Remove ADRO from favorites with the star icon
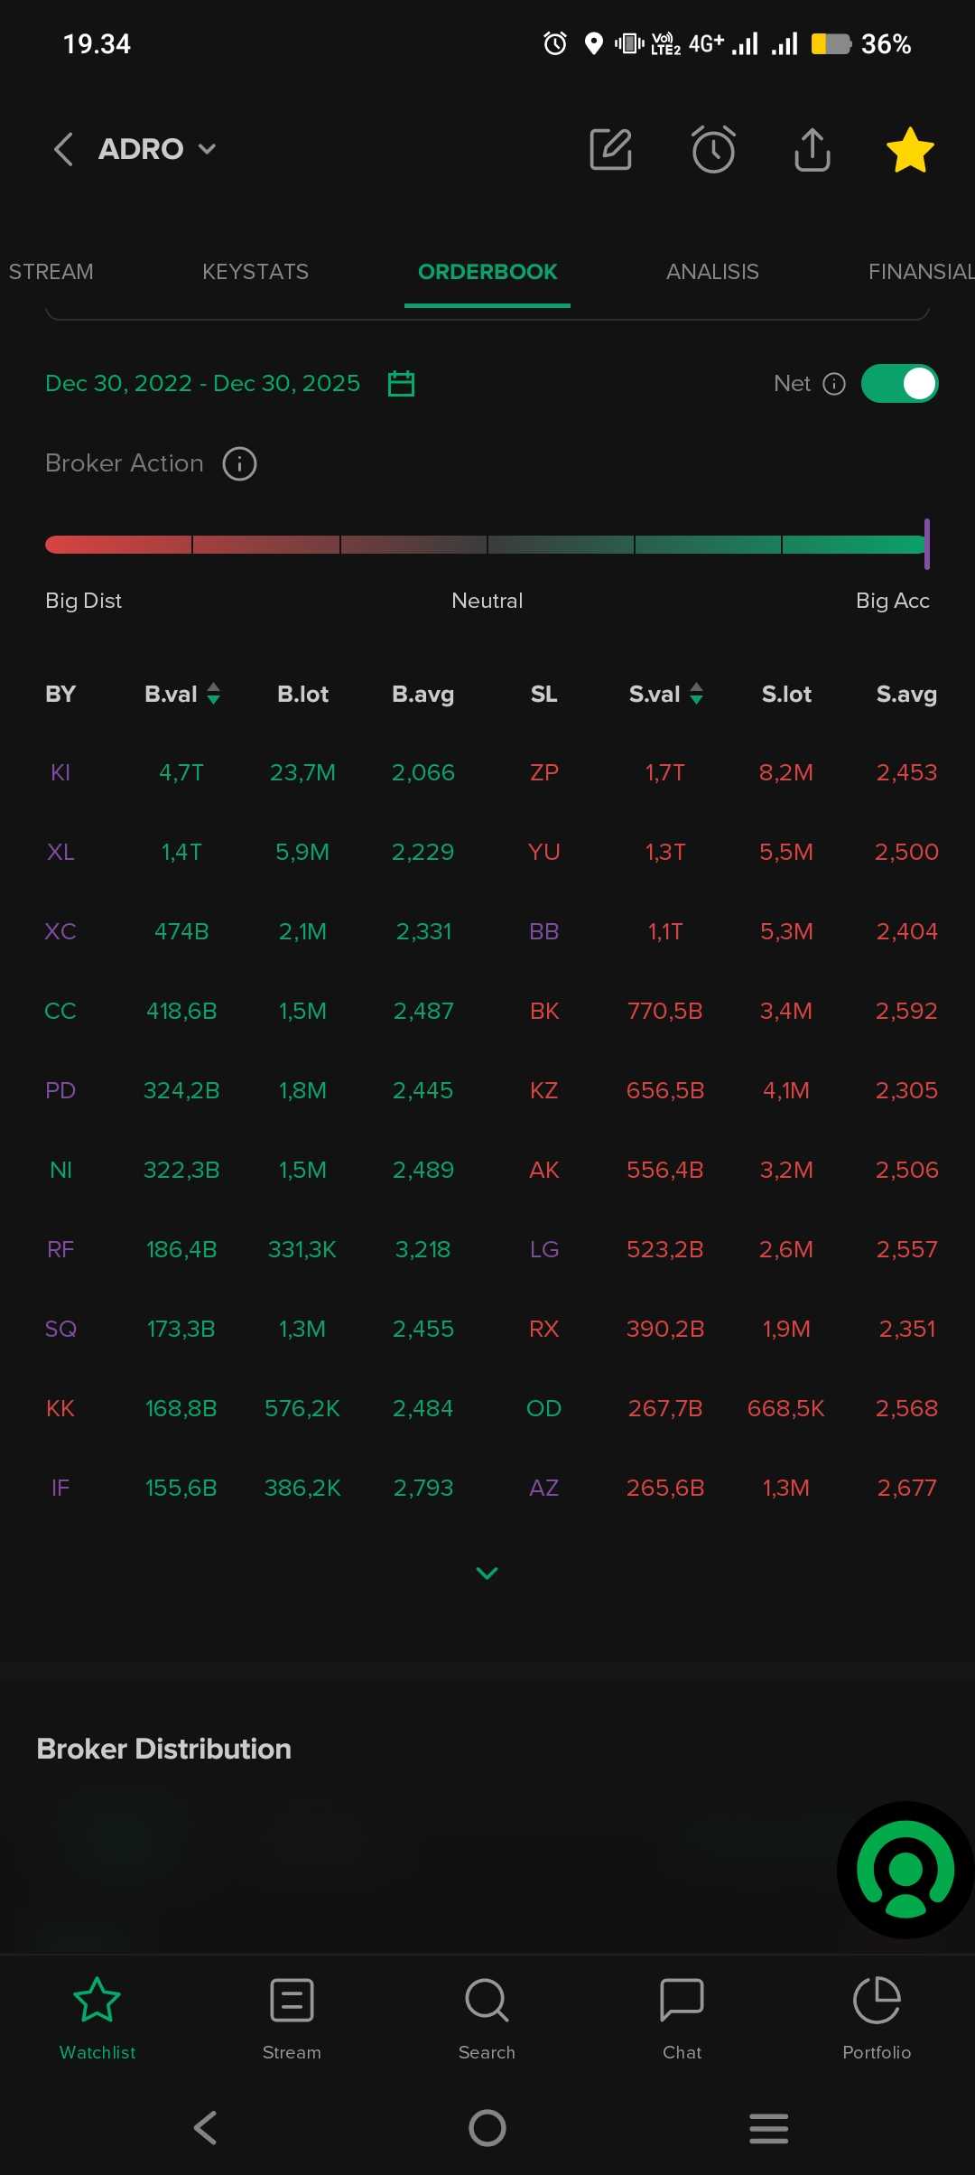The height and width of the screenshot is (2175, 975). (x=910, y=149)
